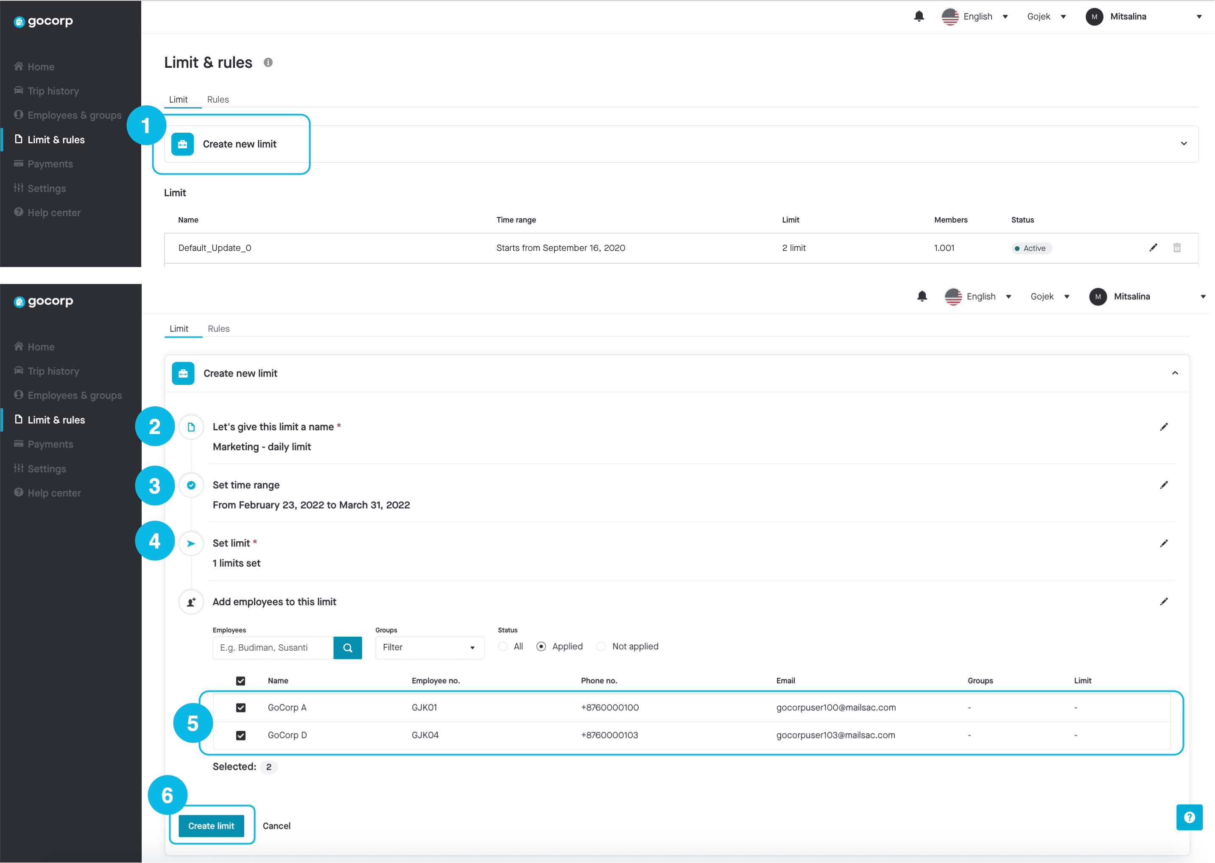Image resolution: width=1215 pixels, height=863 pixels.
Task: Click the Create new limit icon
Action: point(184,144)
